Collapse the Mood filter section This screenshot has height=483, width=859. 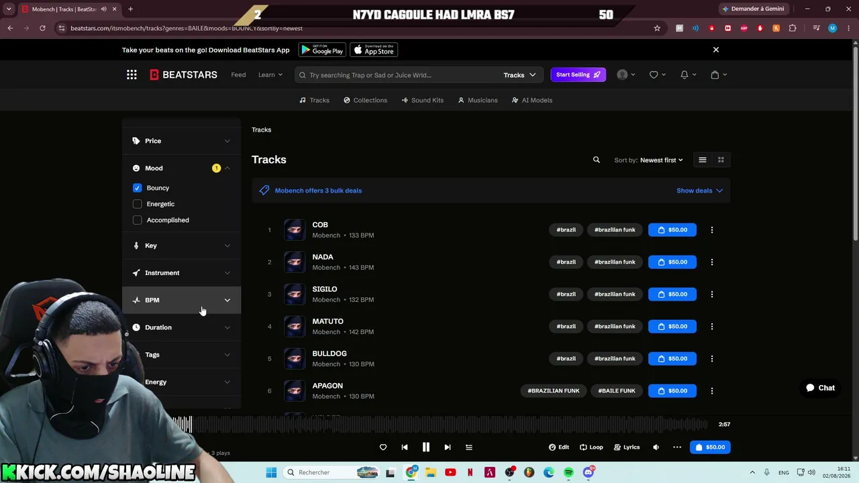[x=181, y=168]
